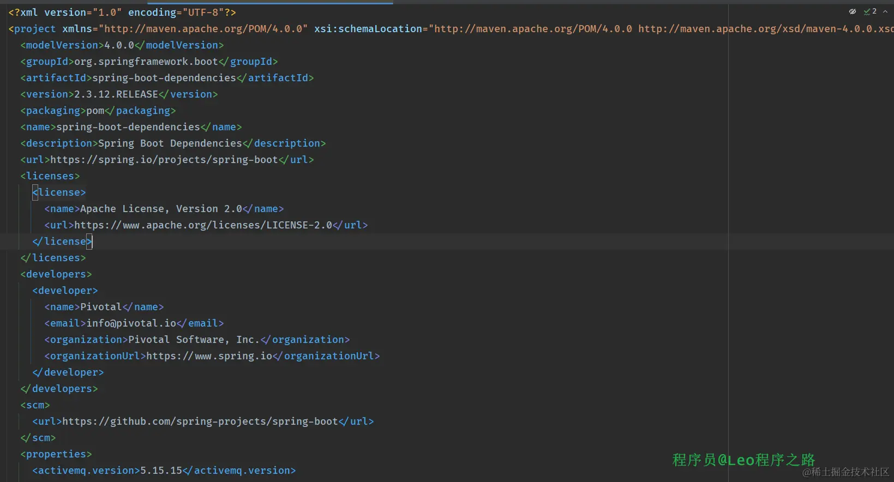Click description "Spring Boot Dependencies" text
The image size is (894, 482).
[170, 143]
